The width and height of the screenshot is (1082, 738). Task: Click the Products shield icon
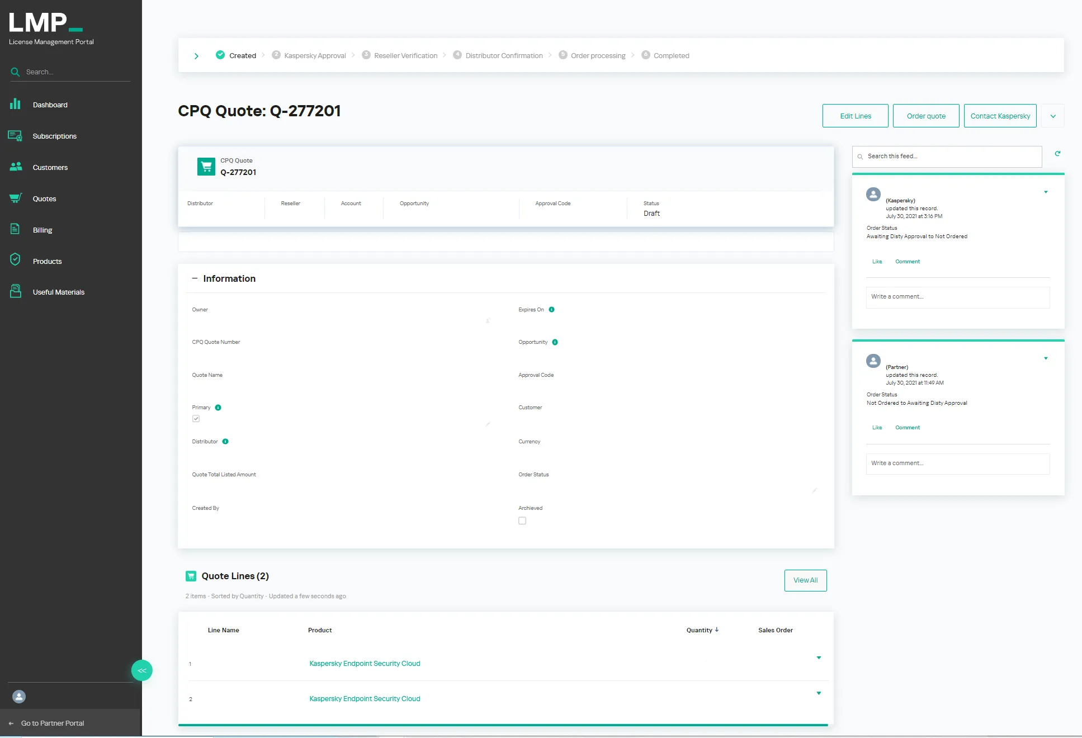click(x=15, y=260)
